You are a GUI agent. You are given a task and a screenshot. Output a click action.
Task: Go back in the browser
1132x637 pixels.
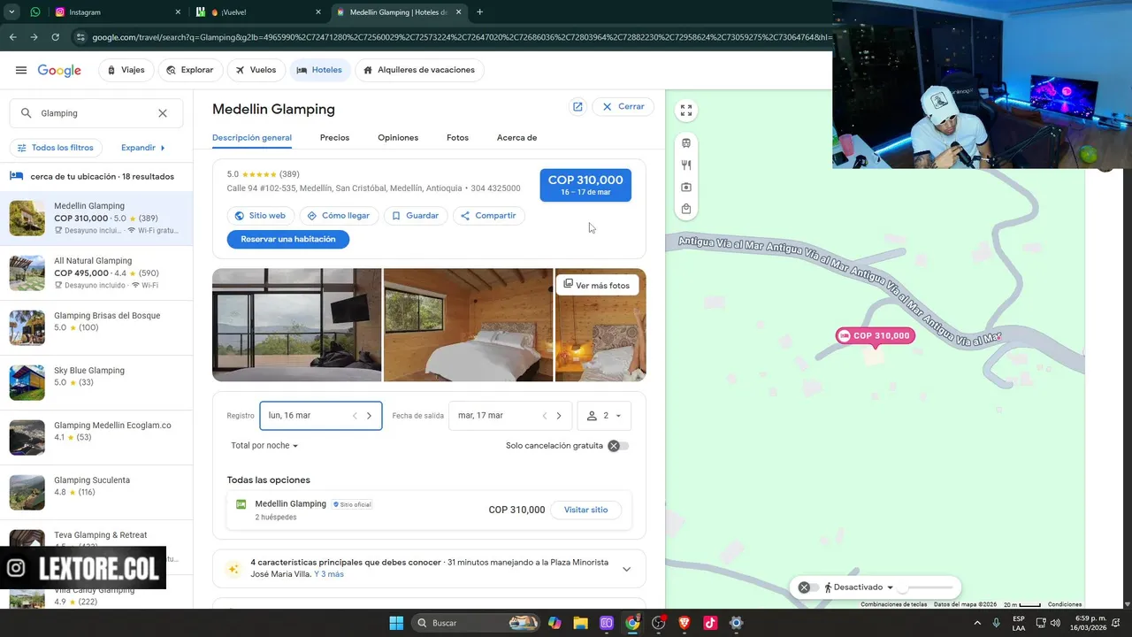pos(12,37)
